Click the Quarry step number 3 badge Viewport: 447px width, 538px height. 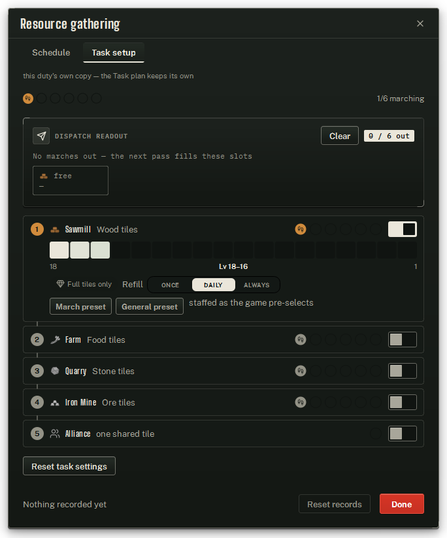click(x=37, y=371)
